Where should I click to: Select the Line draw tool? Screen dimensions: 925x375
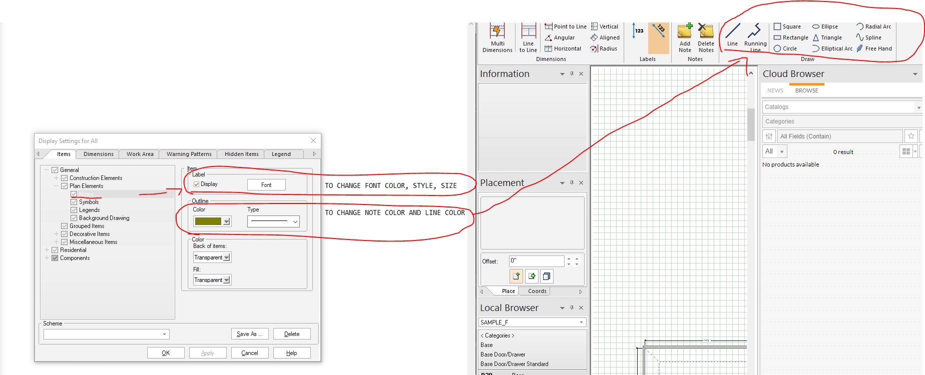732,35
